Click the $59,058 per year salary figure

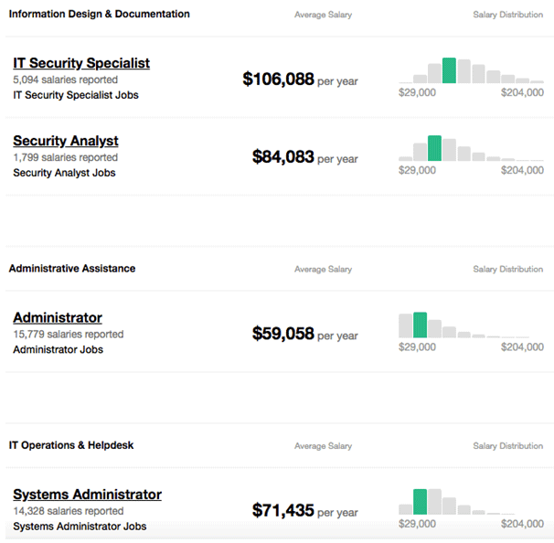tap(305, 334)
